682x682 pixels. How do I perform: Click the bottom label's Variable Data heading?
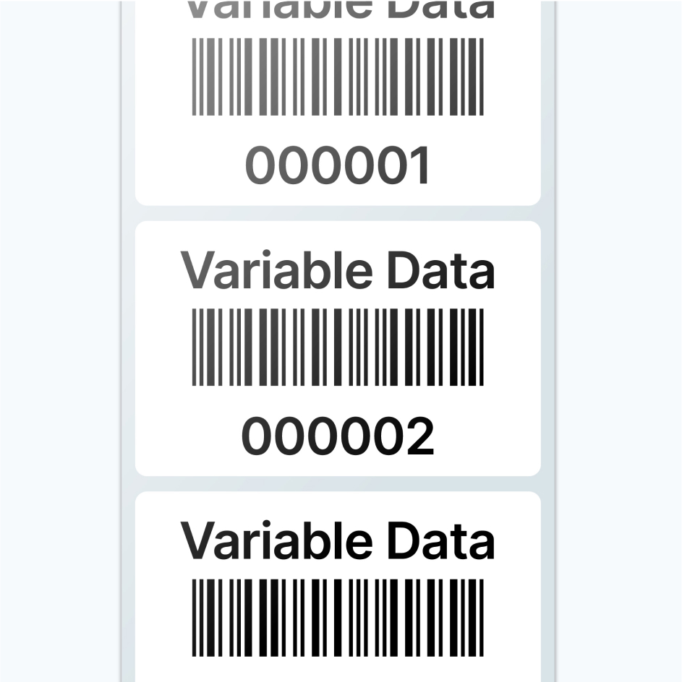pos(338,541)
